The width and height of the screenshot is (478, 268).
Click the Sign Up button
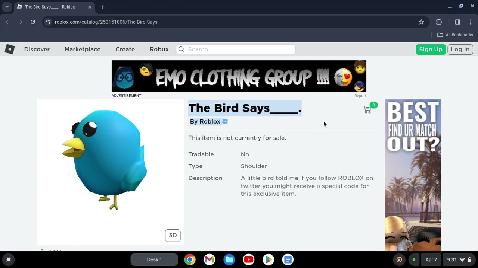tap(431, 49)
